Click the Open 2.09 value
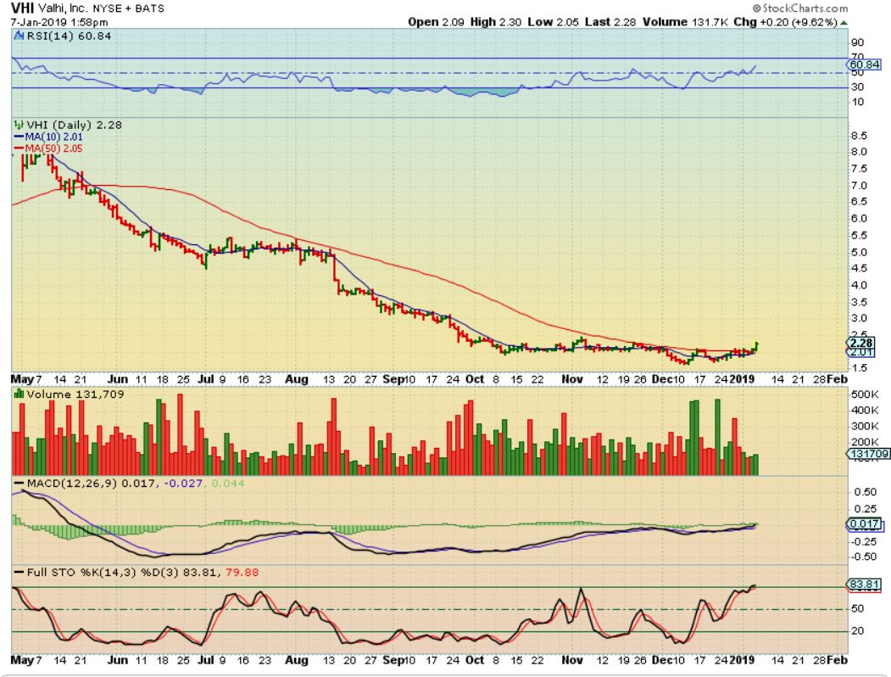Screen dimensions: 891x677 (x=436, y=22)
